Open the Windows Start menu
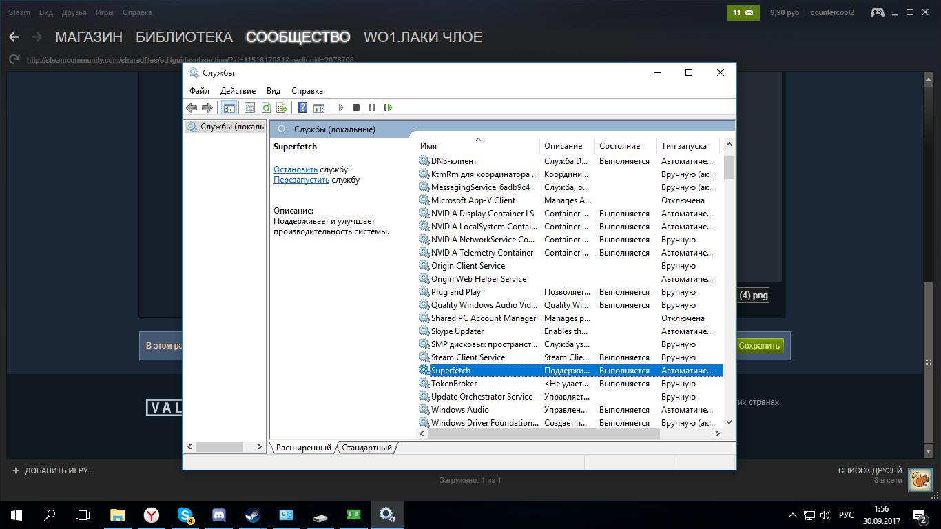941x529 pixels. coord(17,515)
